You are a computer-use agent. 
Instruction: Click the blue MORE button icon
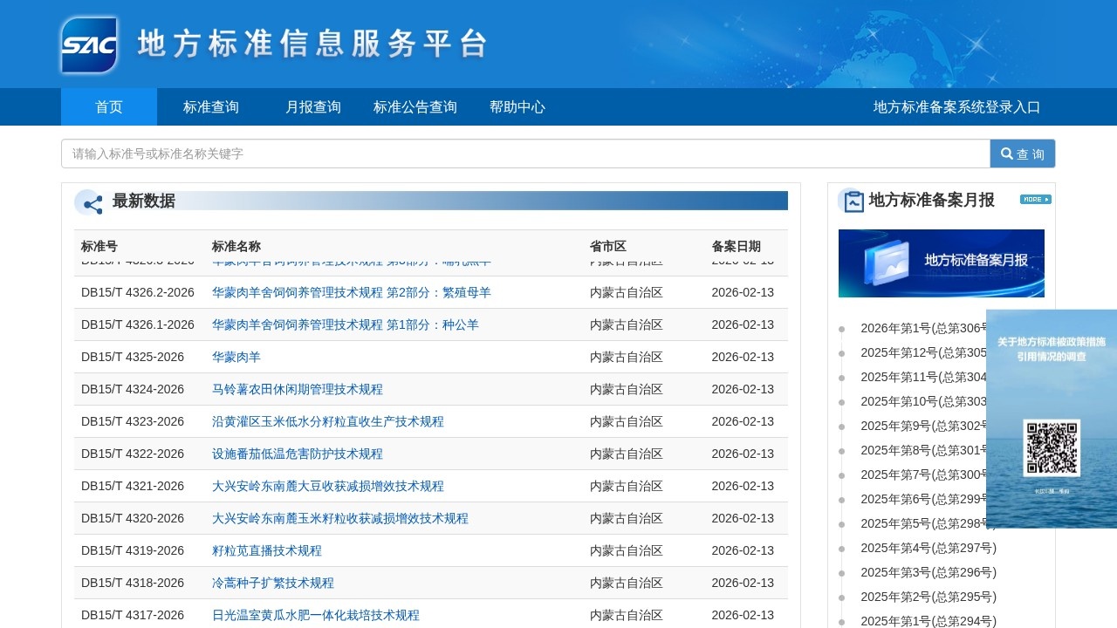1035,200
